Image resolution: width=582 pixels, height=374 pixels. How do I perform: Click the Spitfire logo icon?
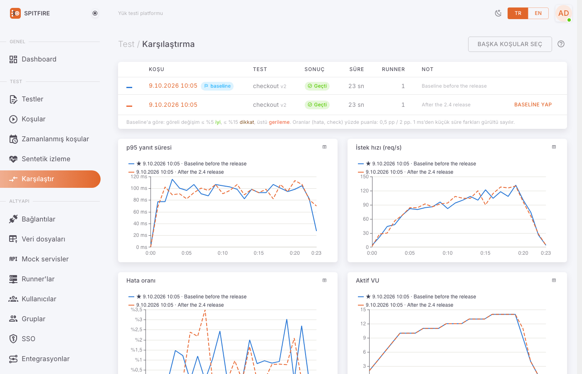pyautogui.click(x=15, y=13)
